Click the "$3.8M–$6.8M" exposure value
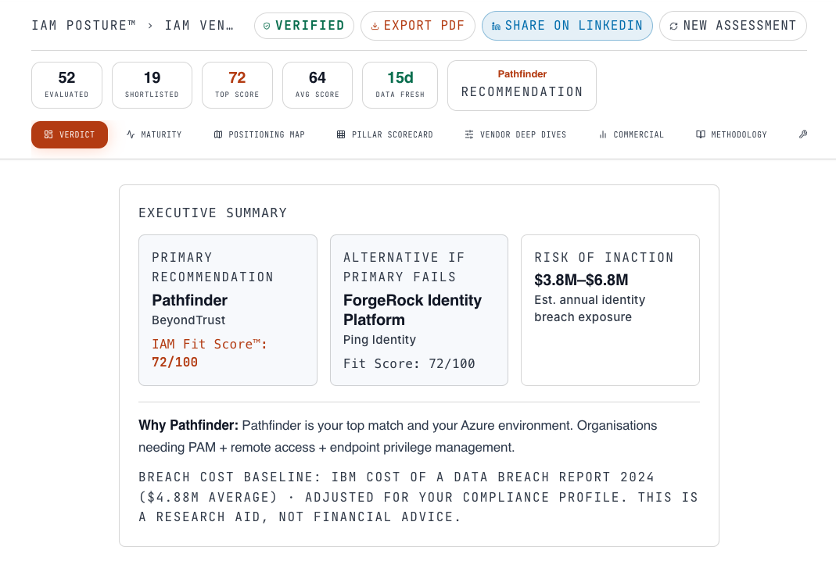This screenshot has width=836, height=579. tap(581, 281)
